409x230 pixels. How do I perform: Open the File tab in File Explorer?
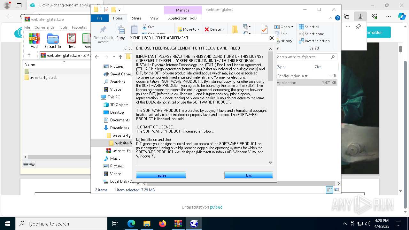click(x=100, y=18)
